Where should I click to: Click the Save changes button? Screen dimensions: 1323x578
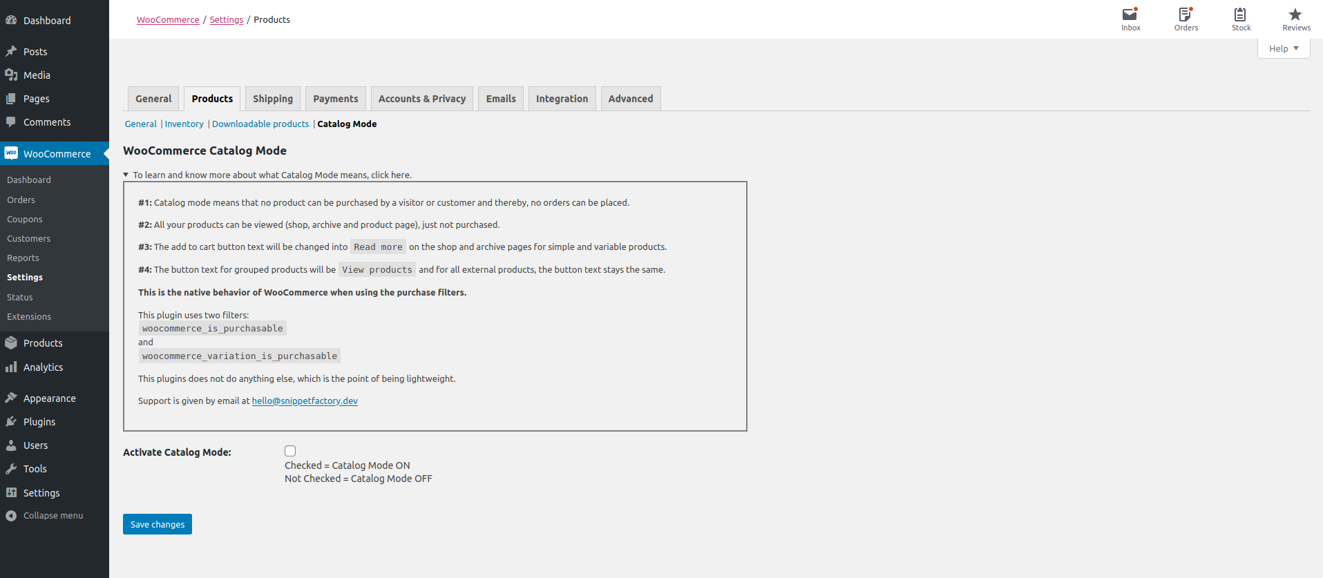click(x=158, y=524)
